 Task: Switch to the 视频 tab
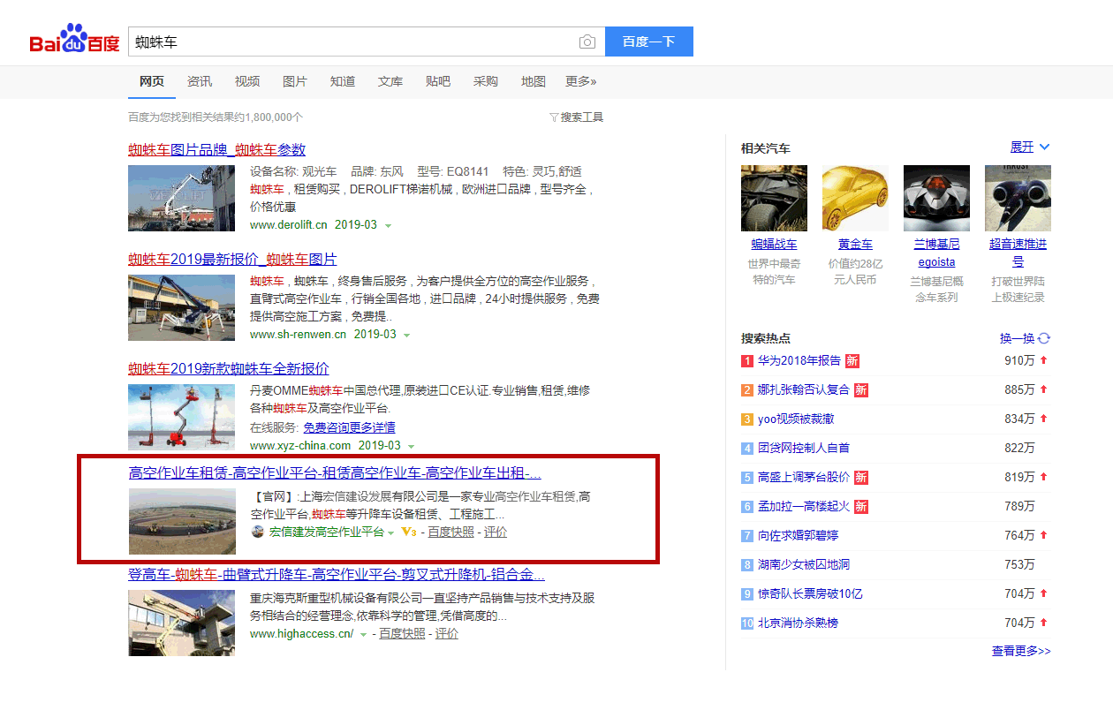click(247, 81)
